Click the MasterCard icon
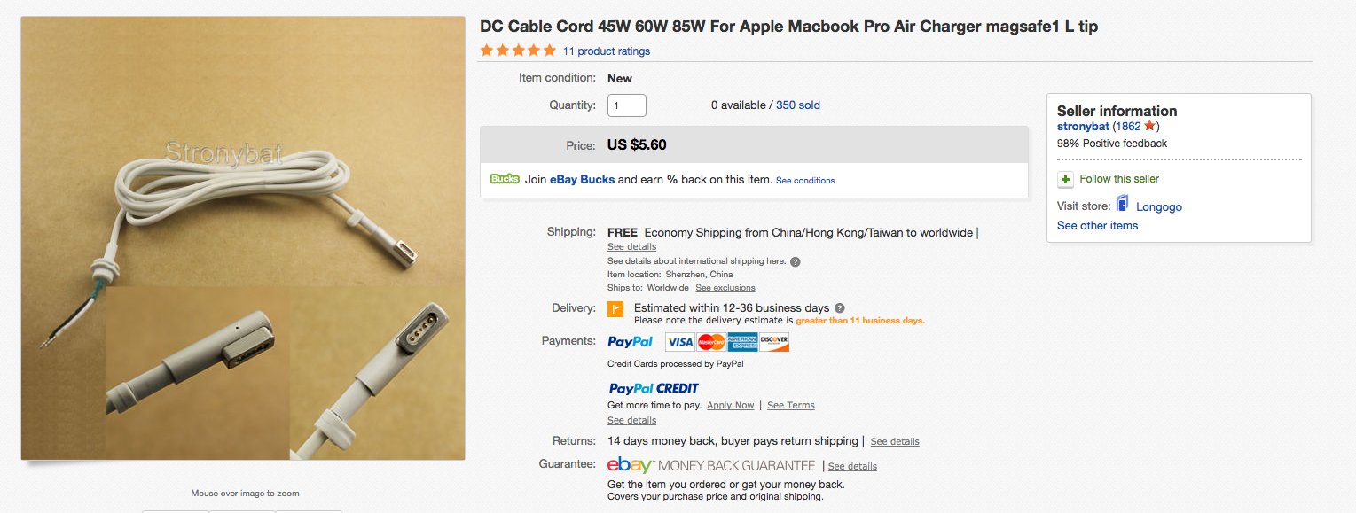The image size is (1356, 513). pos(711,342)
